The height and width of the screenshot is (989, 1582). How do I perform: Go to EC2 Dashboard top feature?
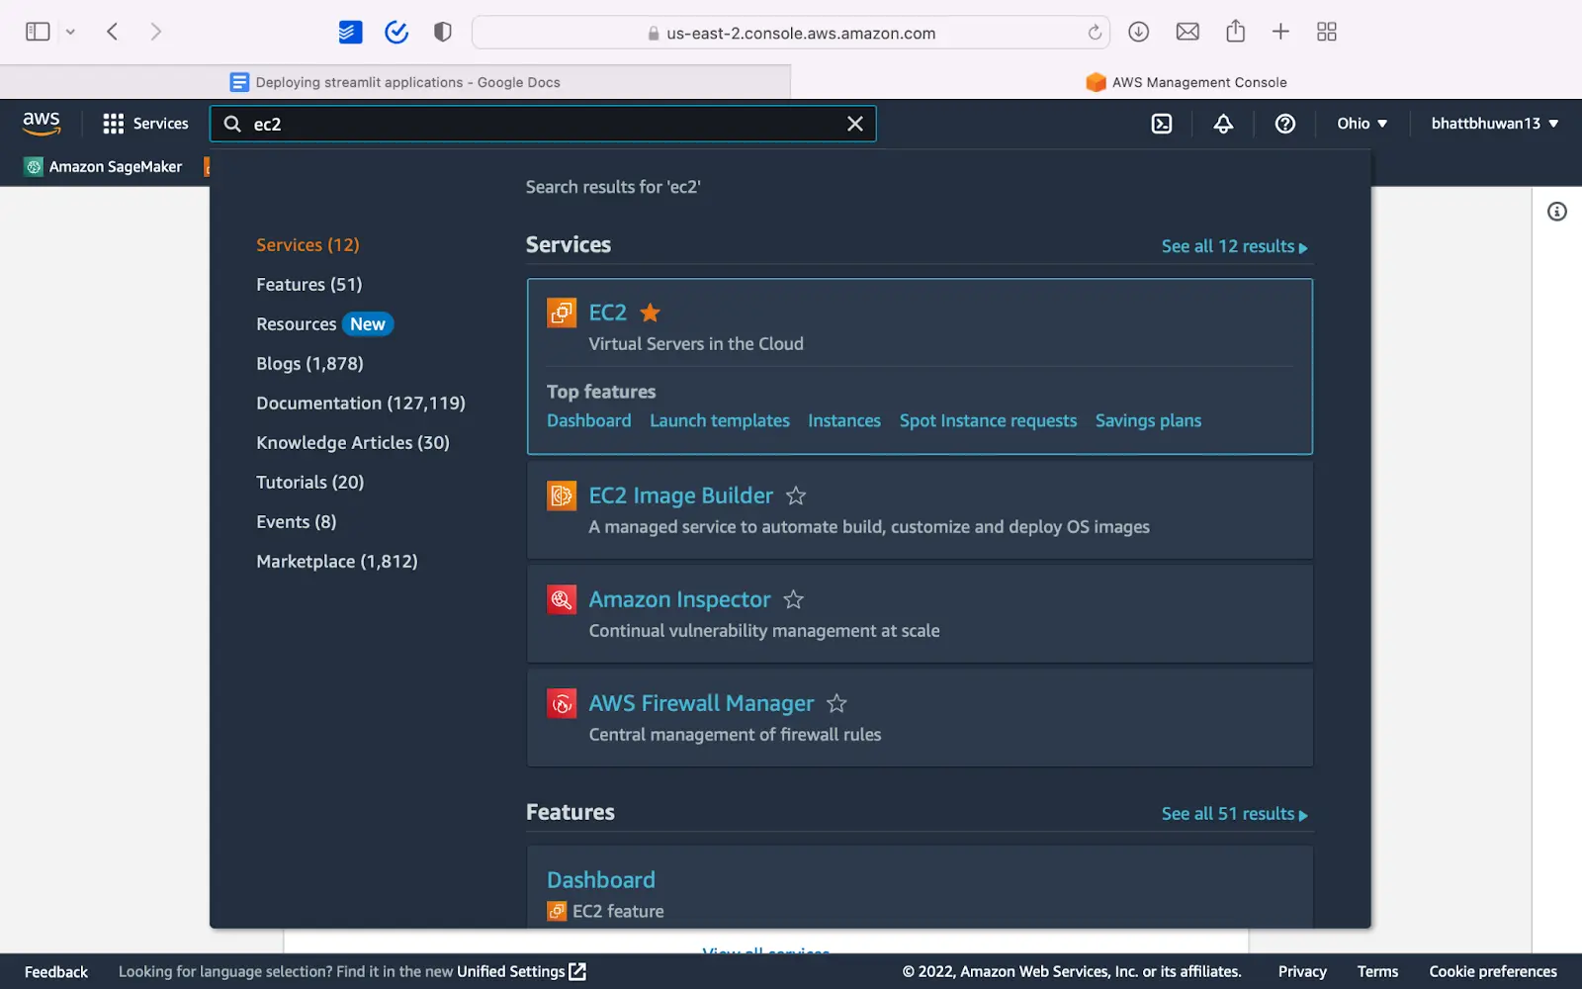click(x=588, y=420)
